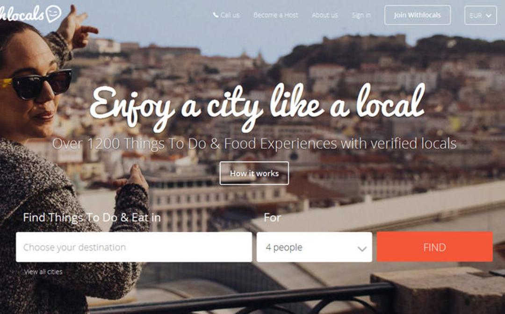Click the Join Withlocals button
Screen dimensions: 505x314
pos(418,15)
